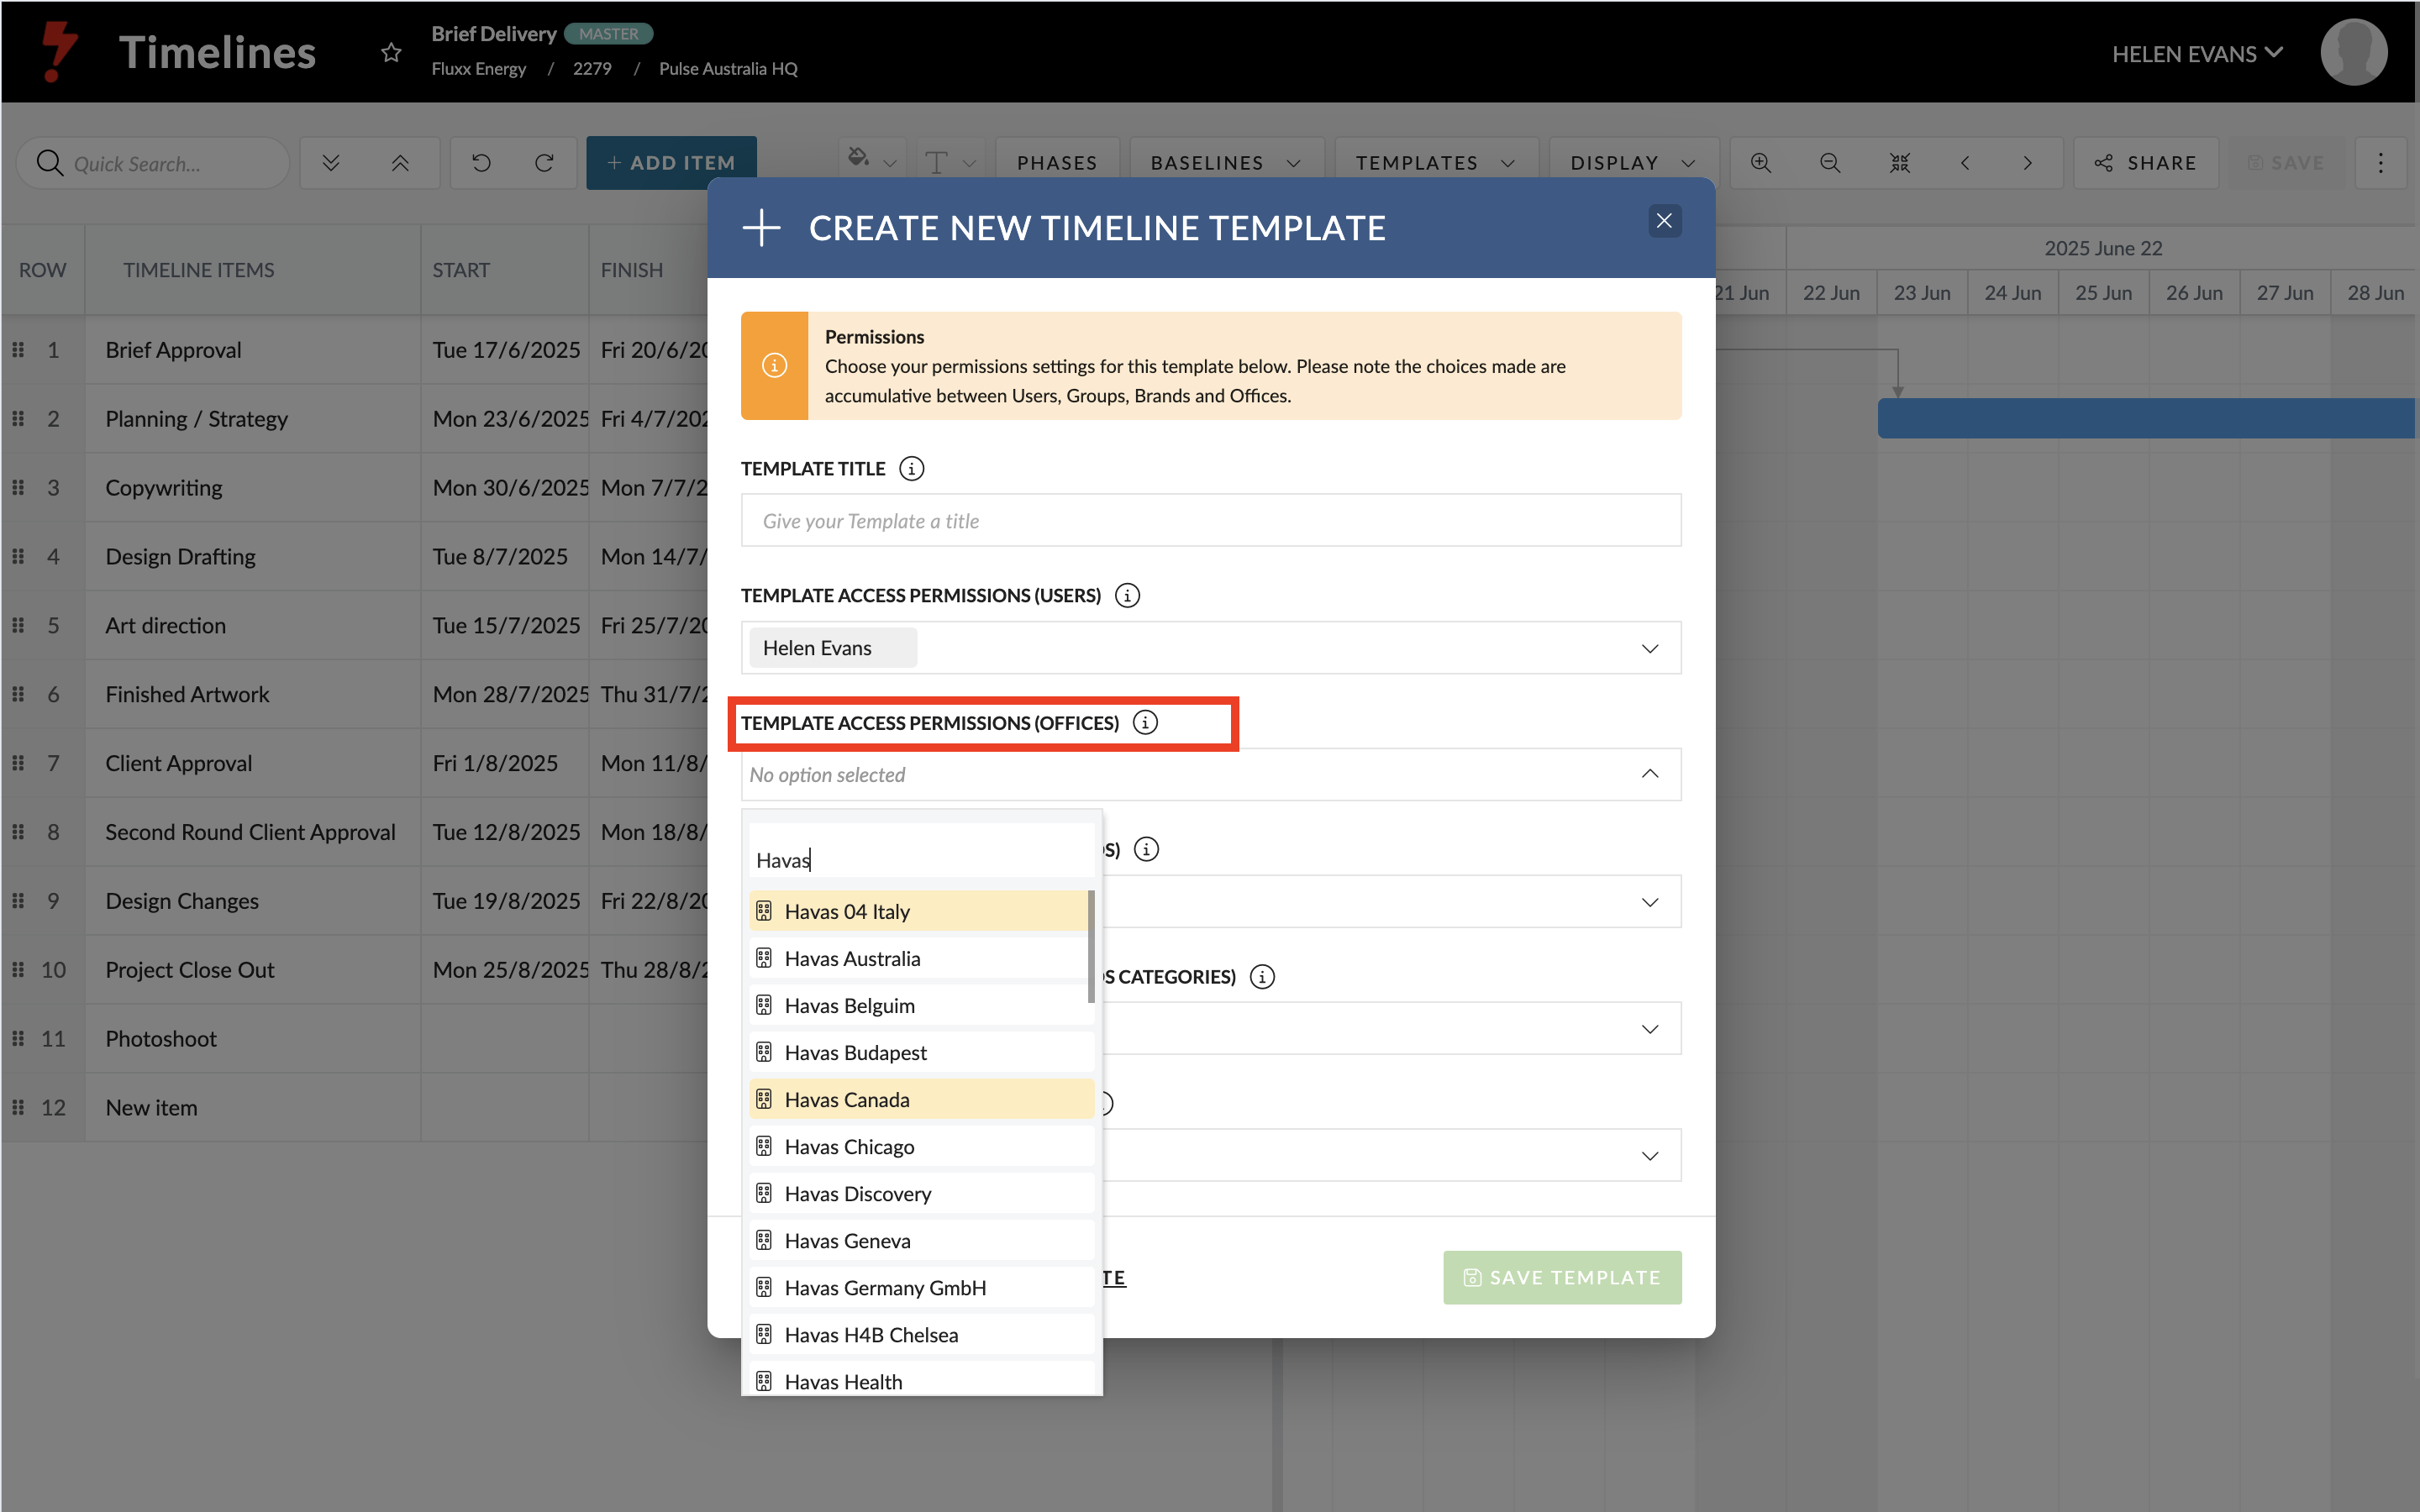Click the Template Title input field

pyautogui.click(x=1211, y=520)
